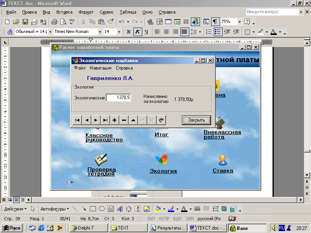Click the Закрыть button

pyautogui.click(x=196, y=120)
